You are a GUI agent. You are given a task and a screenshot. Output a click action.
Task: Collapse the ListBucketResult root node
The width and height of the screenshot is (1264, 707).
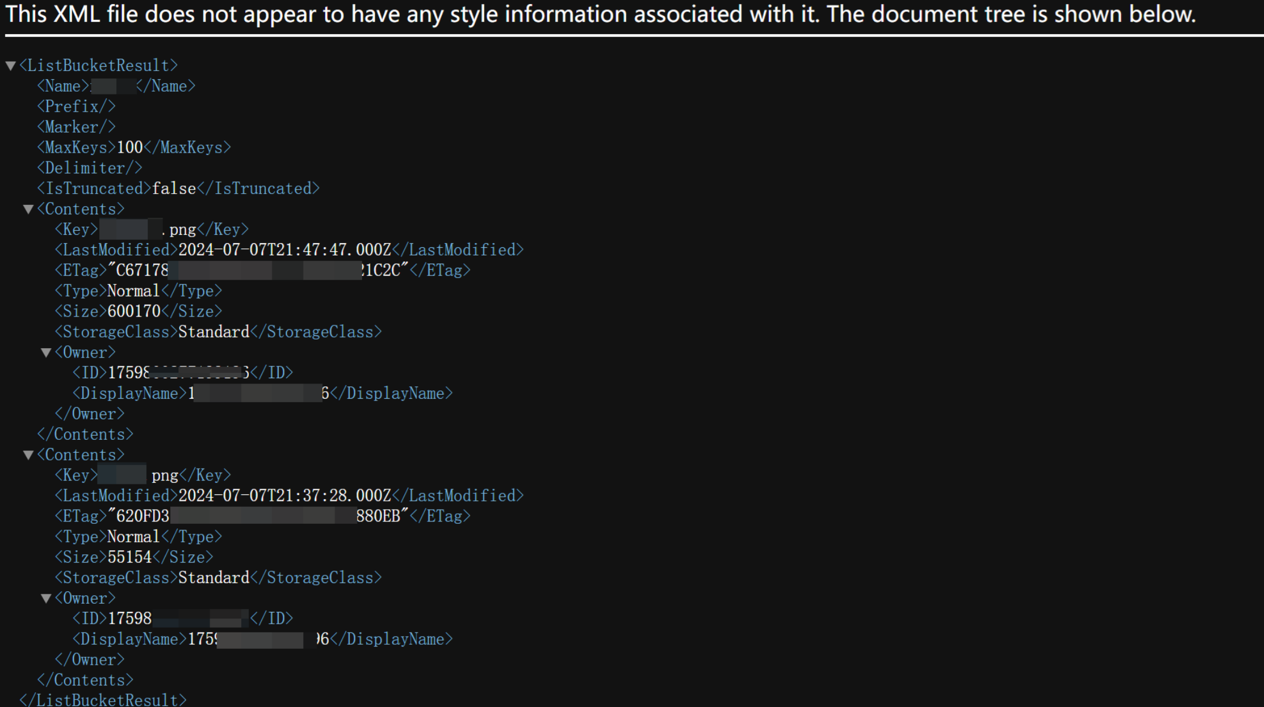(x=11, y=66)
